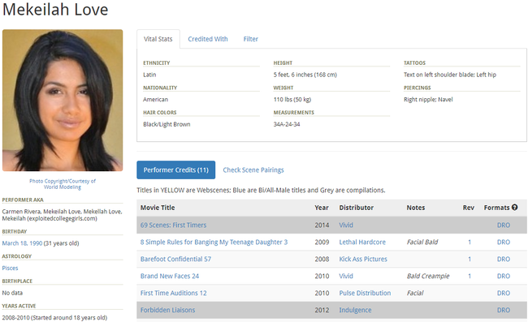The height and width of the screenshot is (322, 528).
Task: Open the Indulgence distributor link
Action: pos(355,310)
